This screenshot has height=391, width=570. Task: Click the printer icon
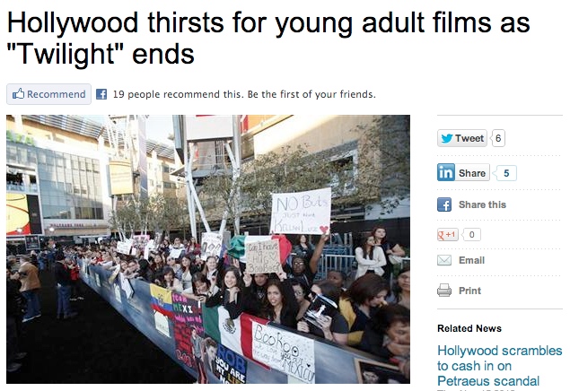(444, 291)
